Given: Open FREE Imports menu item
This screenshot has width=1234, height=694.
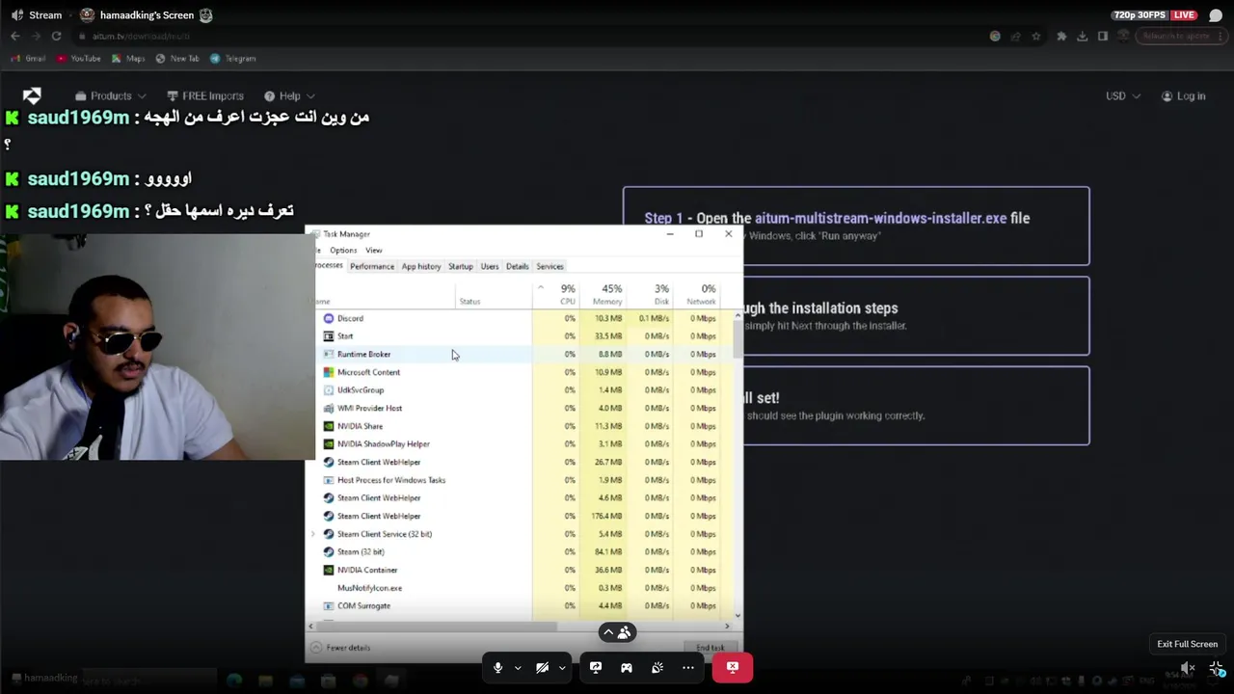Looking at the screenshot, I should [205, 96].
